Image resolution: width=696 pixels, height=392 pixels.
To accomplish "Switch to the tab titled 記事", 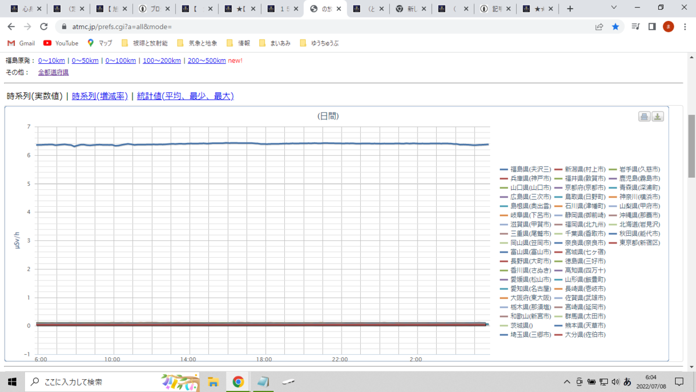I will (496, 9).
